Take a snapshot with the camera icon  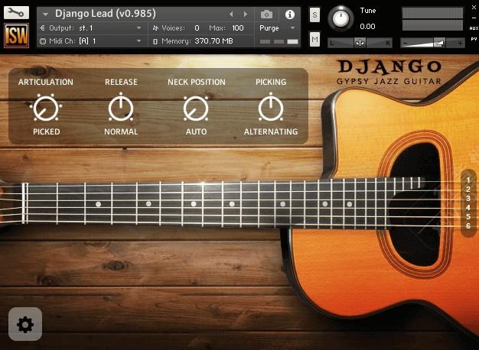[x=266, y=15]
